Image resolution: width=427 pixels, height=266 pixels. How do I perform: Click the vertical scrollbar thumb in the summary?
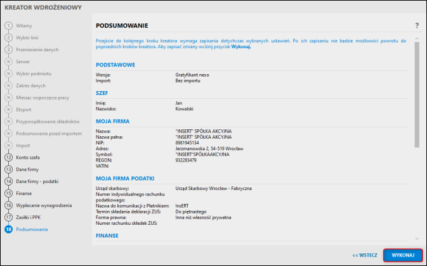417,94
